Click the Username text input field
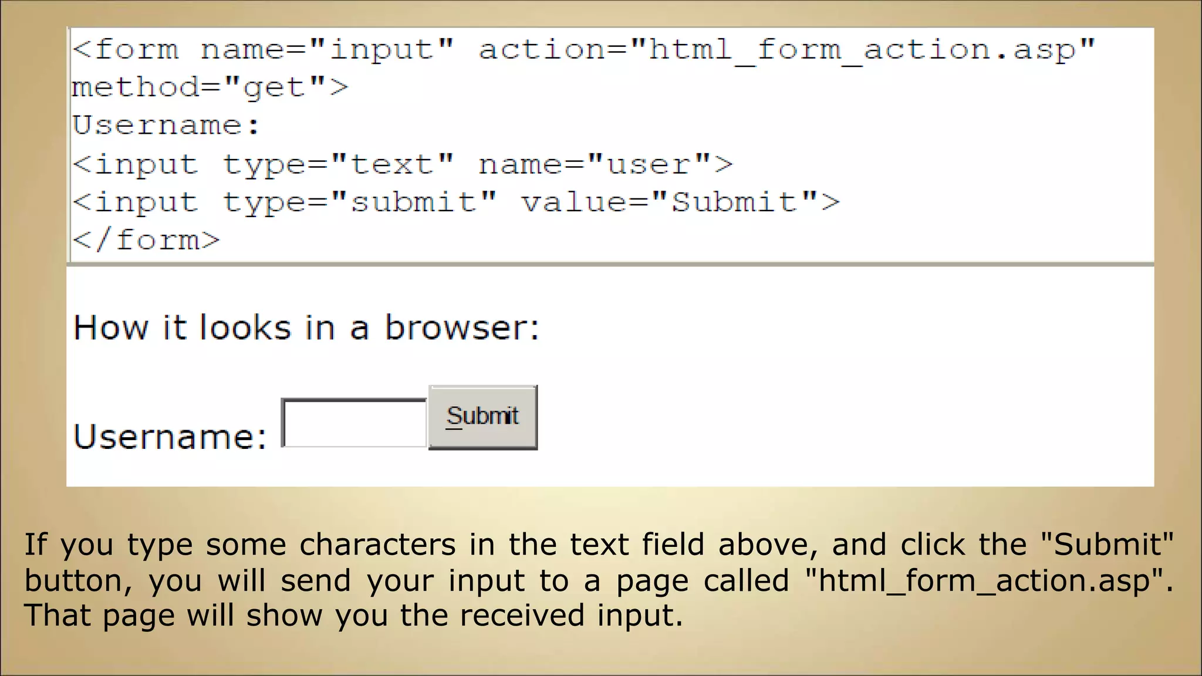This screenshot has width=1202, height=676. click(x=354, y=422)
